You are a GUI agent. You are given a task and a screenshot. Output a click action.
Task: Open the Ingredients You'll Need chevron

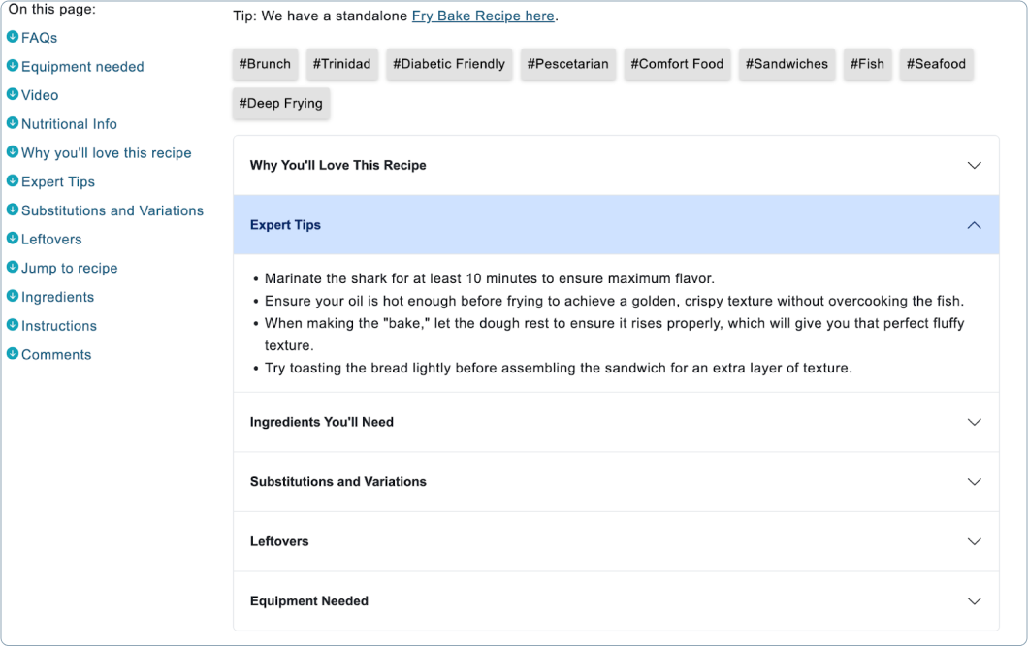(x=974, y=422)
